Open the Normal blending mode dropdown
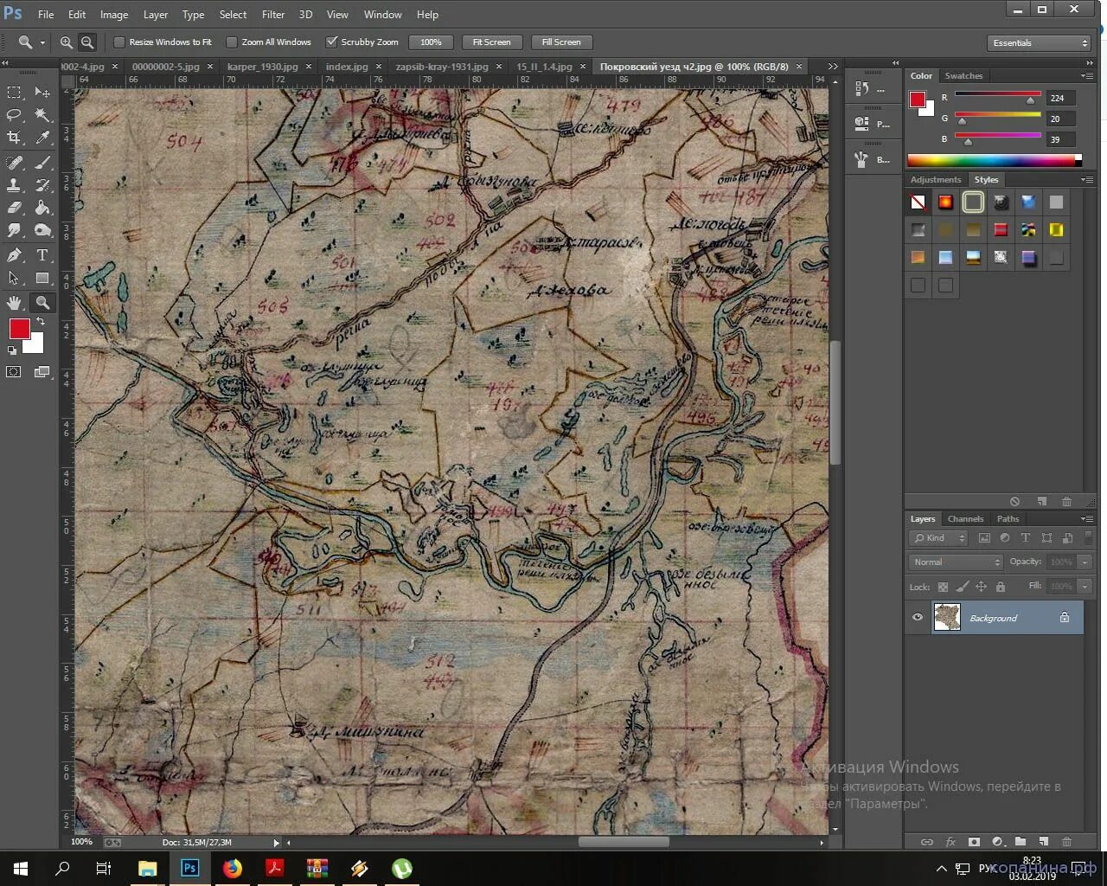Screen dimensions: 1107x886 pos(955,562)
